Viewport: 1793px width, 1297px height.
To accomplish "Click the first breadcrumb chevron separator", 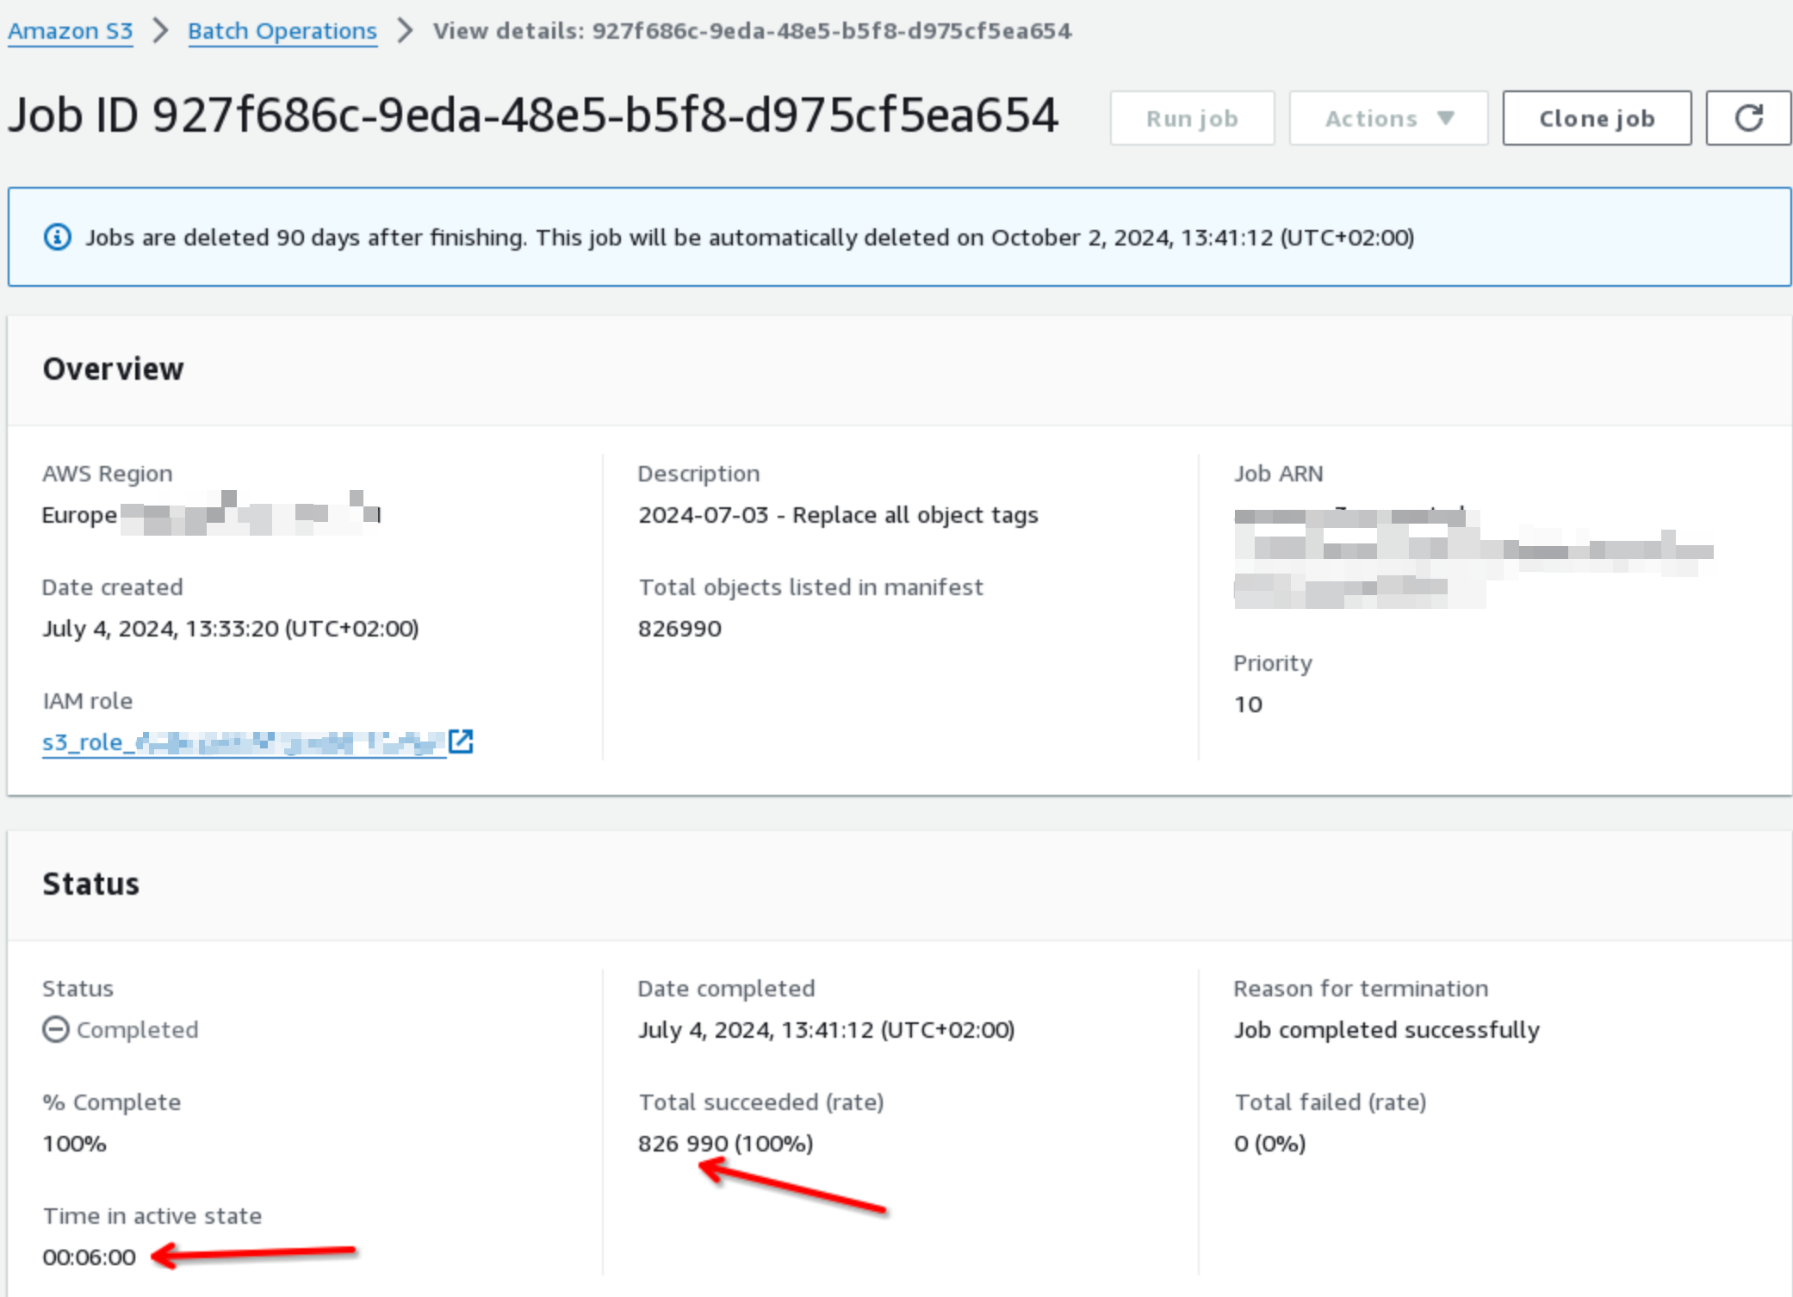I will pyautogui.click(x=160, y=31).
